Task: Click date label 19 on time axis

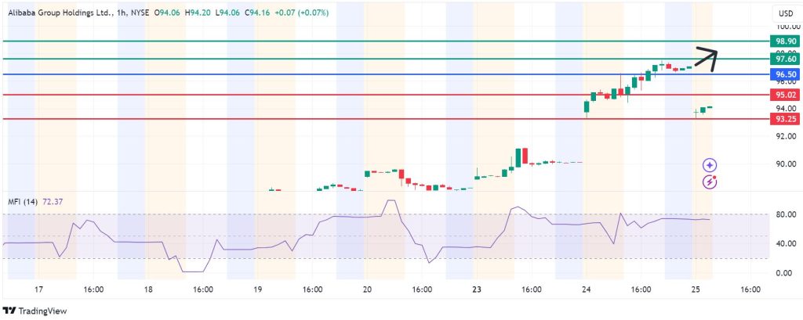Action: coord(257,289)
